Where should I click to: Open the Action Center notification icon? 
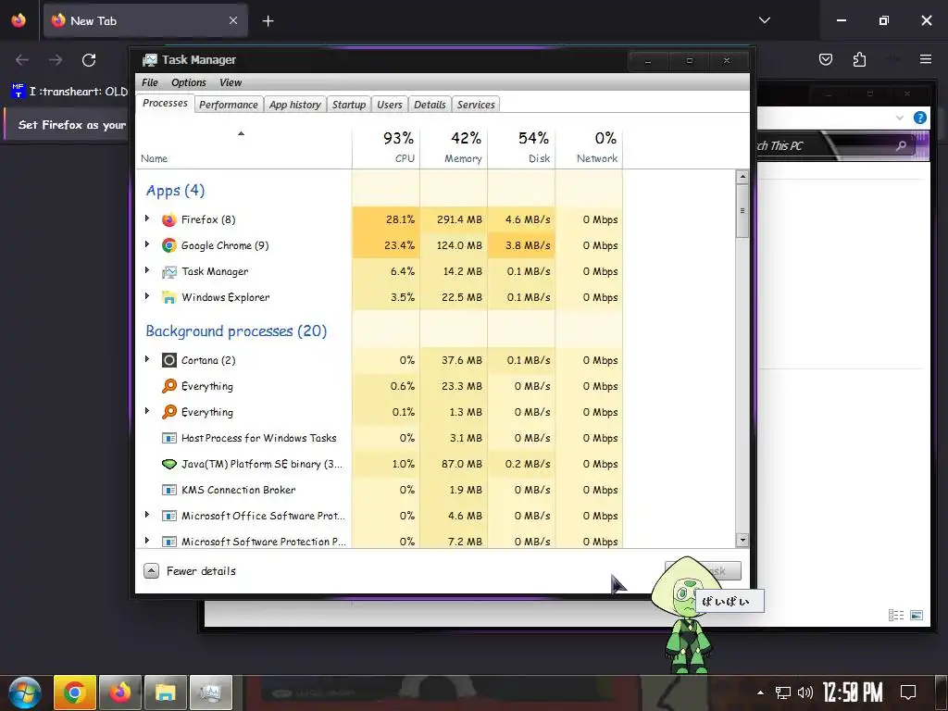pos(908,692)
